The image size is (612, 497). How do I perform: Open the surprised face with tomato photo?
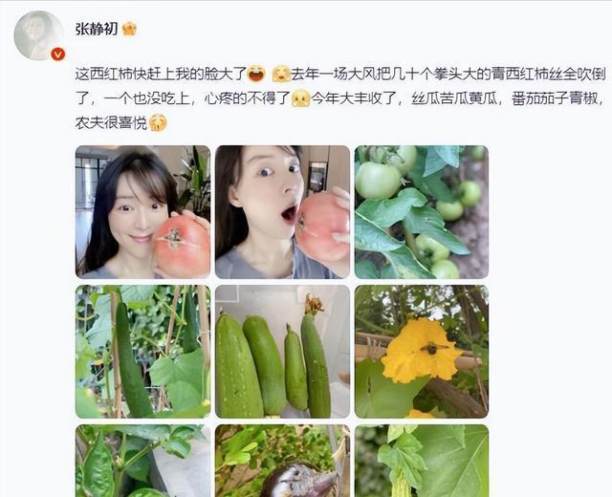283,212
